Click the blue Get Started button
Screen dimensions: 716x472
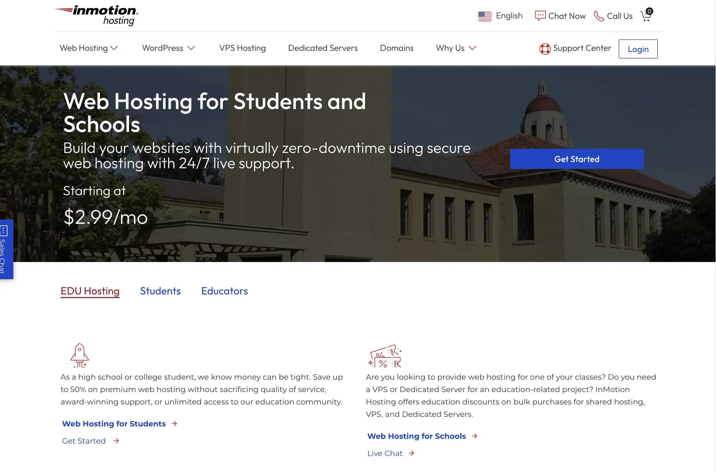pos(577,159)
